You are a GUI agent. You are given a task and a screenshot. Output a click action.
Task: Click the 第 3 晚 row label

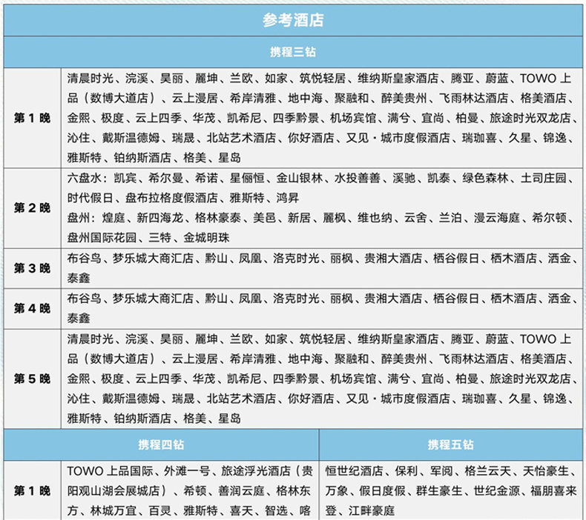(x=32, y=268)
